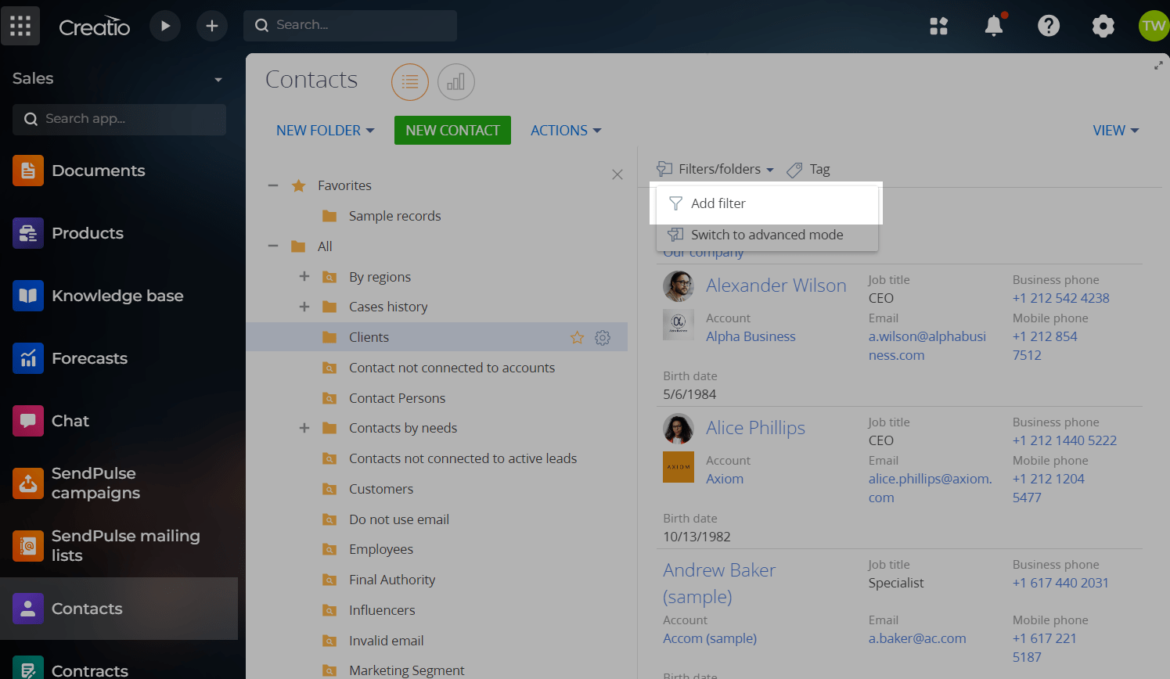Screen dimensions: 1170x679
Task: Close the folders panel
Action: pos(617,174)
